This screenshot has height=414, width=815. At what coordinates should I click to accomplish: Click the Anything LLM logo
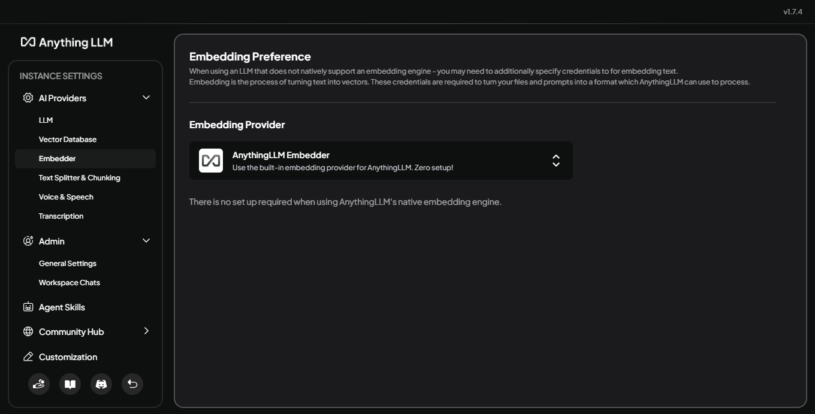pyautogui.click(x=67, y=42)
